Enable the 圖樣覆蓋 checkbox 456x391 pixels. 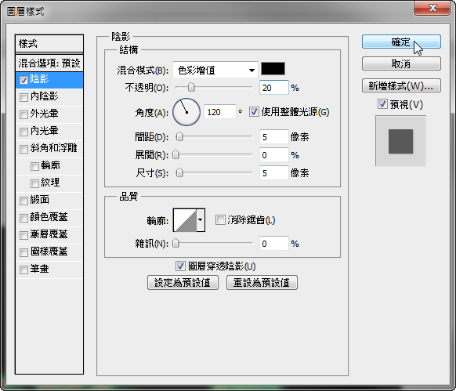[24, 252]
